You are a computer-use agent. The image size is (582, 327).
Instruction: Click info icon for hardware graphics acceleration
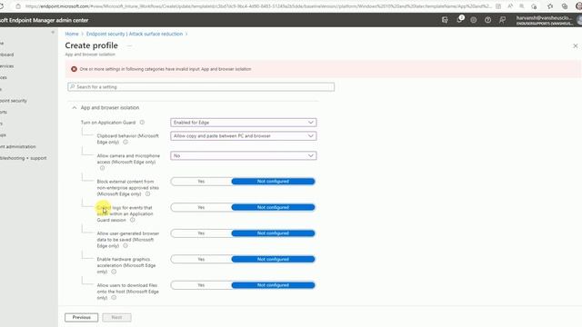pyautogui.click(x=114, y=272)
